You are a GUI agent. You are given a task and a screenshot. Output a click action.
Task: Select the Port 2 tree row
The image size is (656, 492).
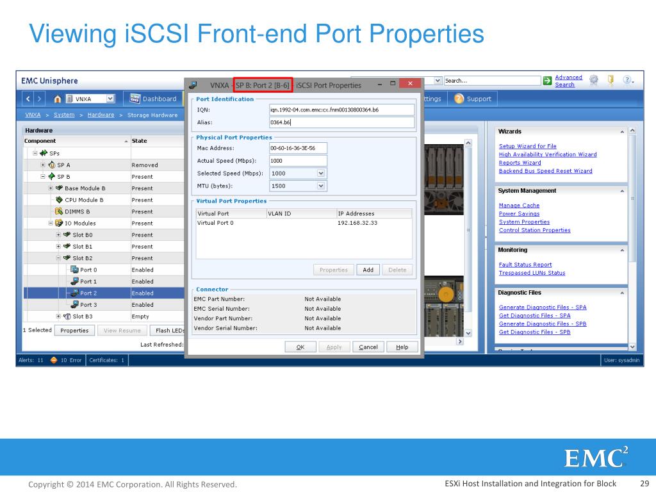coord(104,293)
